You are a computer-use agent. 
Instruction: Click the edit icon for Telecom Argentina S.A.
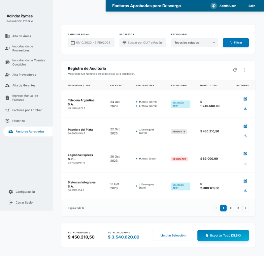click(245, 99)
